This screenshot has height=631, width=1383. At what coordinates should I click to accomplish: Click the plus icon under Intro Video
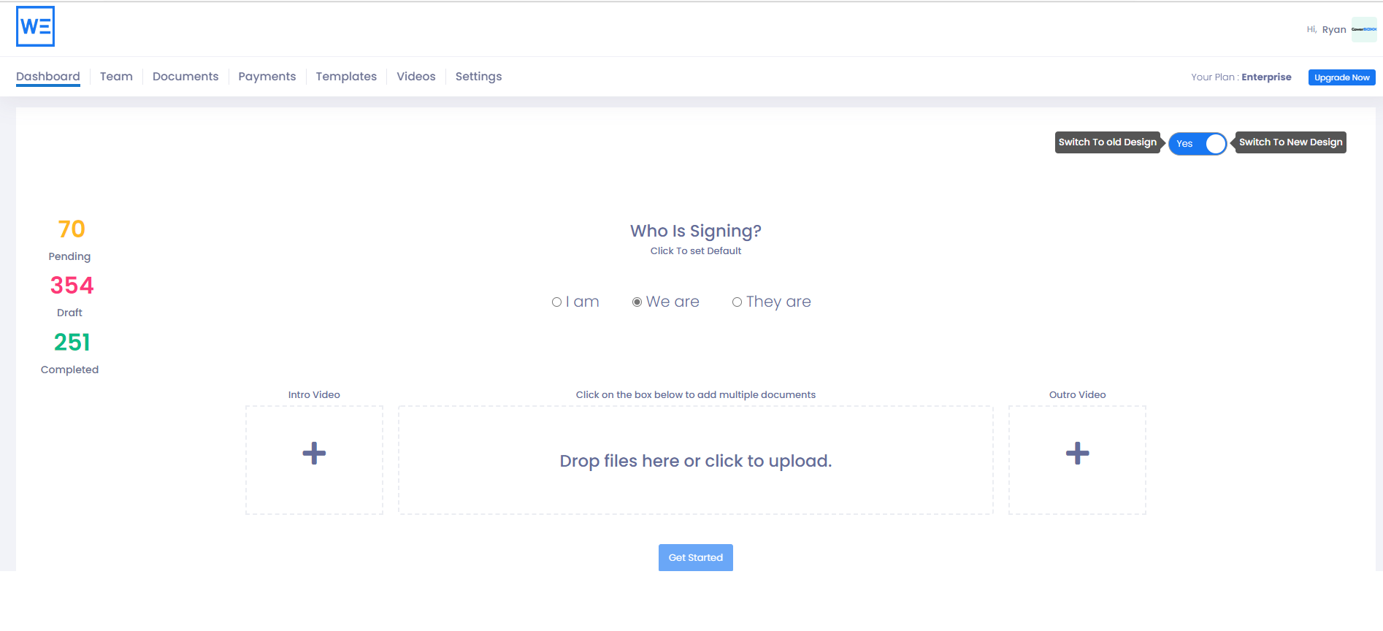coord(313,453)
